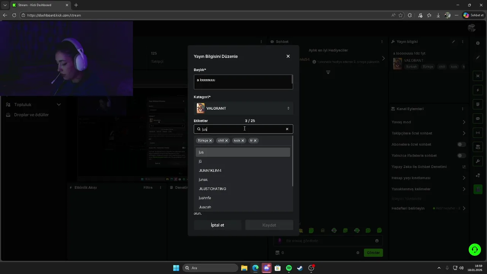The image size is (487, 274).
Task: Expand Yavaş mod settings
Action: coord(464,122)
